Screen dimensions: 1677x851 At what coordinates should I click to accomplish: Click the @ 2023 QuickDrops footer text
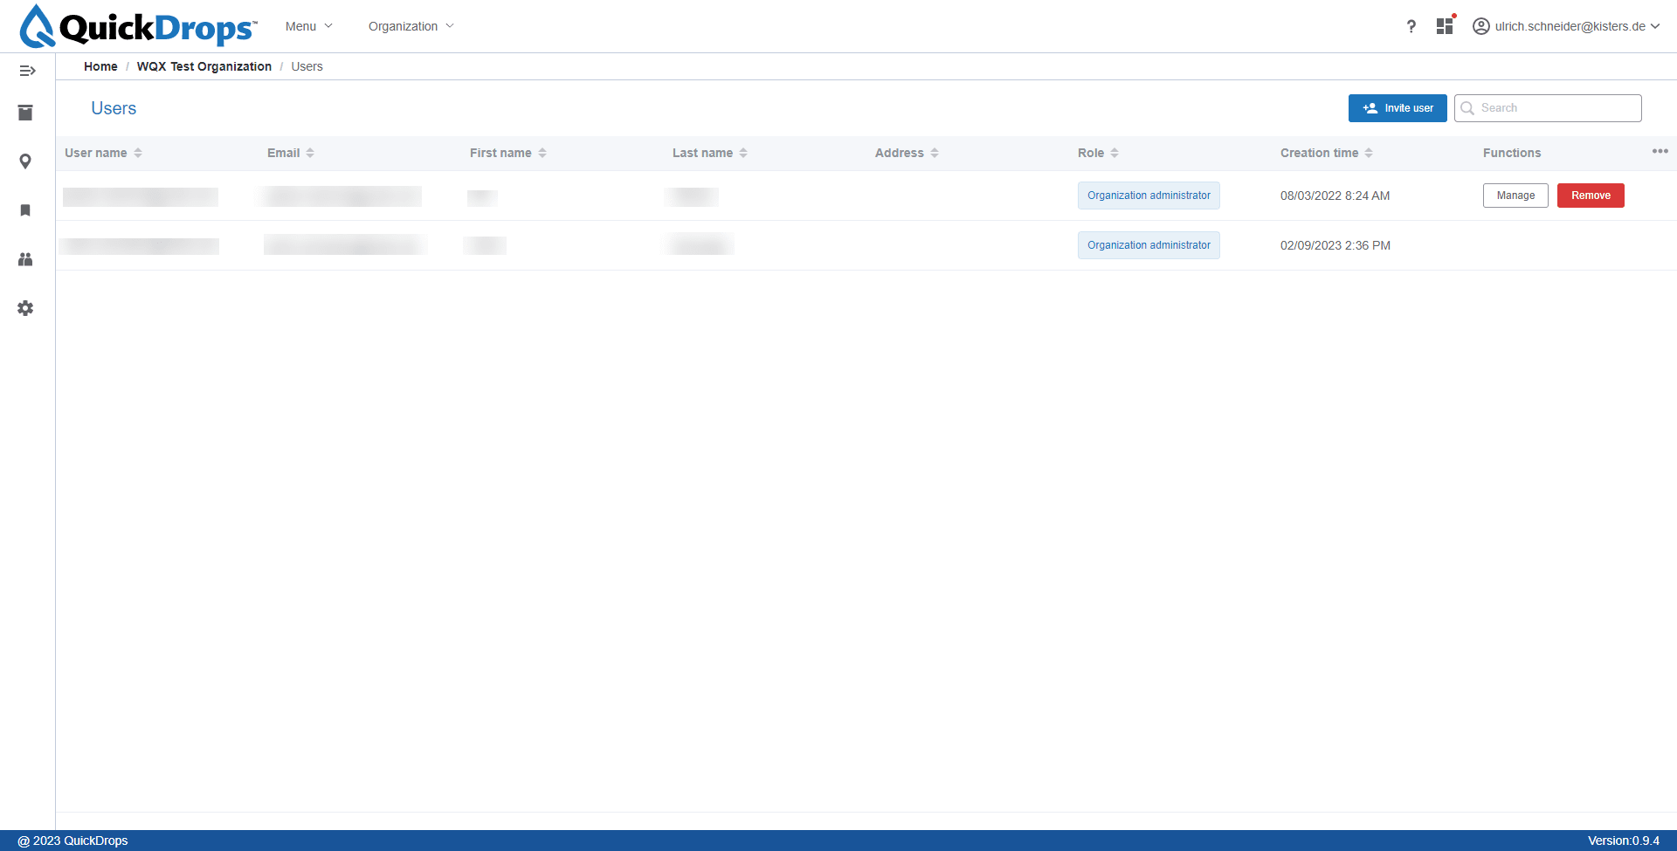coord(72,841)
